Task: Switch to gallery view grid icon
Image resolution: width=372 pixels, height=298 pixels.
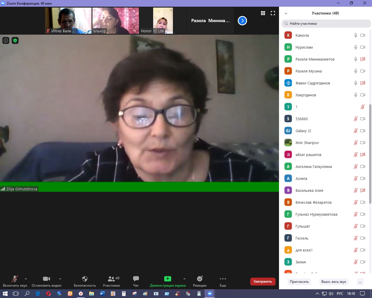Action: pos(263,13)
